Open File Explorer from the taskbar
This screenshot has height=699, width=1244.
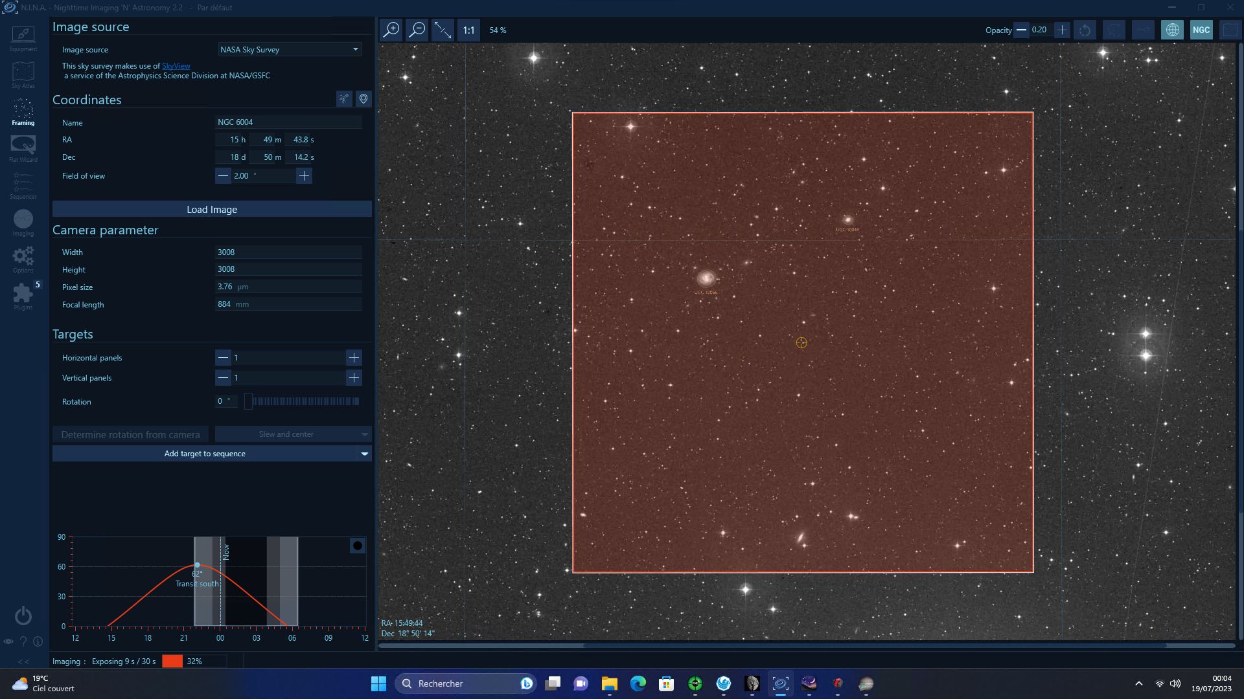tap(609, 683)
